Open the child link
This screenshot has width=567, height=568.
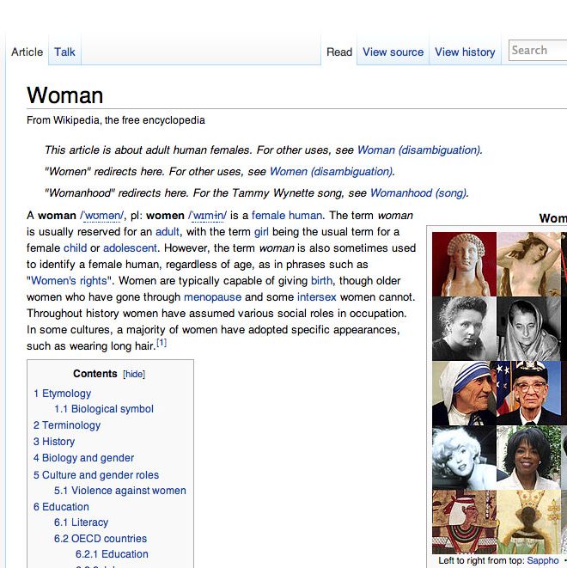(75, 247)
